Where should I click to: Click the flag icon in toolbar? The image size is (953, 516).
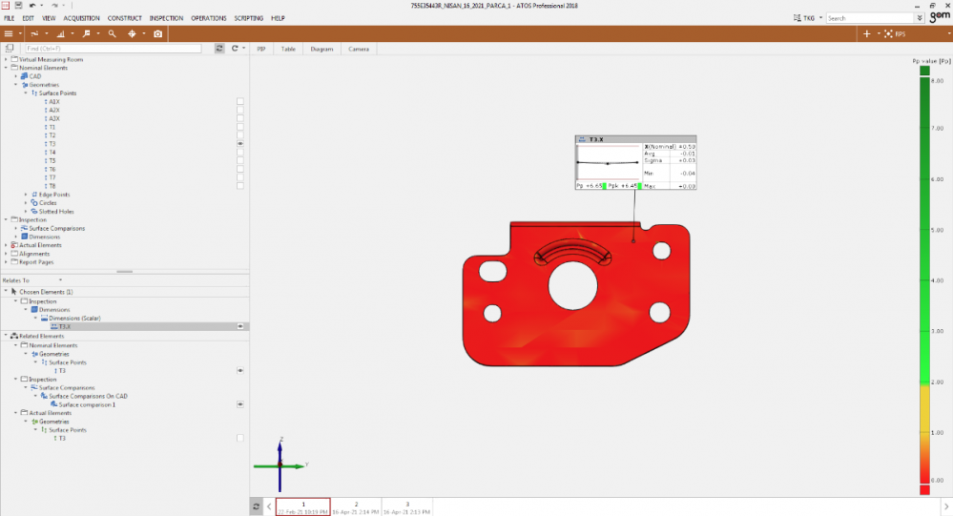86,33
